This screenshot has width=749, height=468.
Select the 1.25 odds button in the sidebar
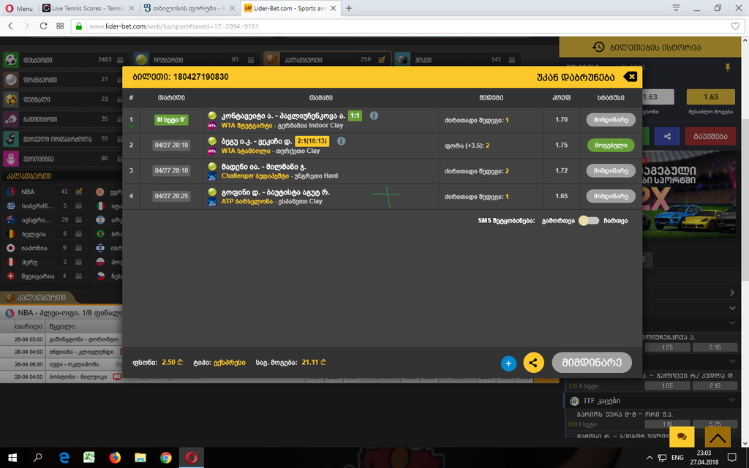(667, 347)
